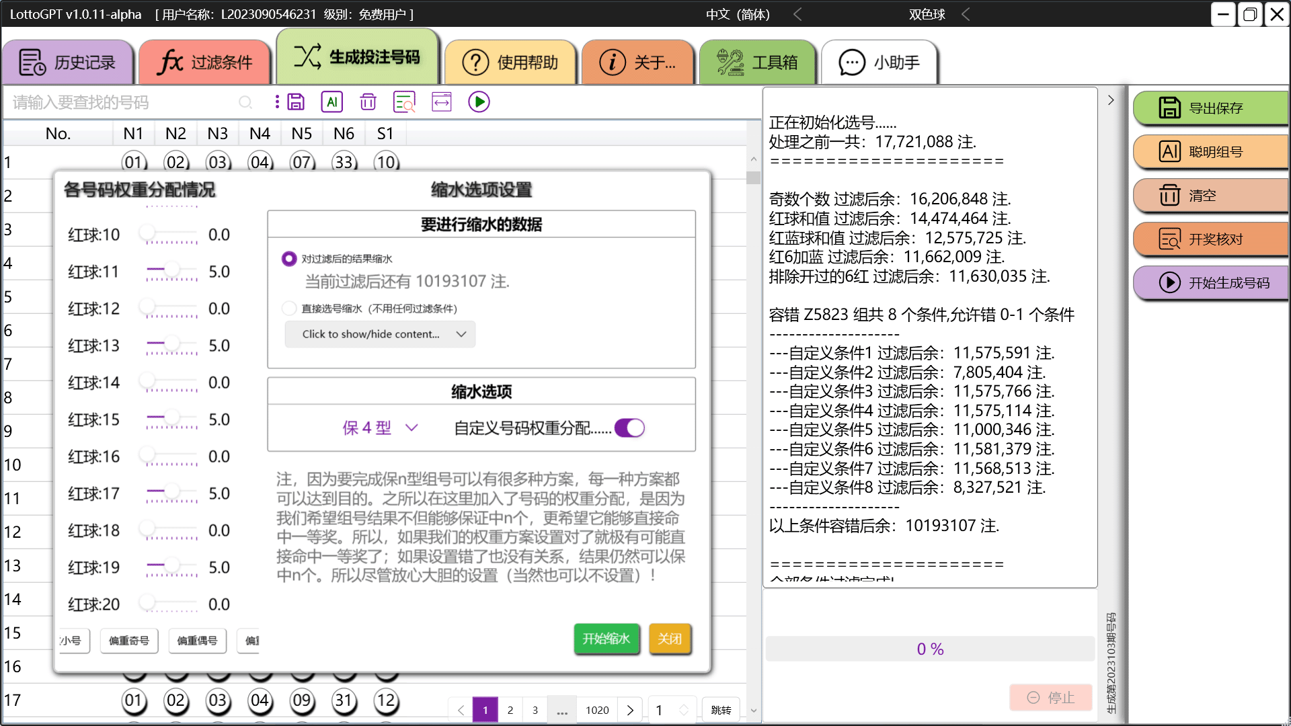The width and height of the screenshot is (1291, 726).
Task: Open the 历史记录 tab
Action: [67, 63]
